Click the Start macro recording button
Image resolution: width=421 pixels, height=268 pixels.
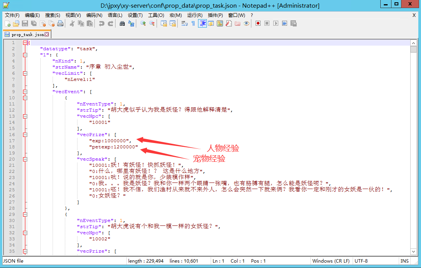click(258, 24)
